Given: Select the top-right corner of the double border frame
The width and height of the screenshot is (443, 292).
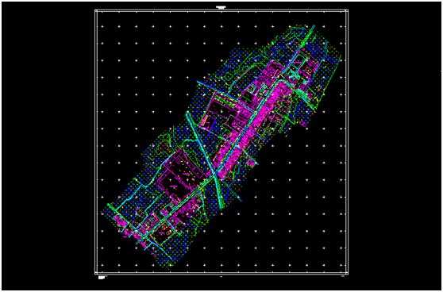Looking at the screenshot, I should 348,10.
